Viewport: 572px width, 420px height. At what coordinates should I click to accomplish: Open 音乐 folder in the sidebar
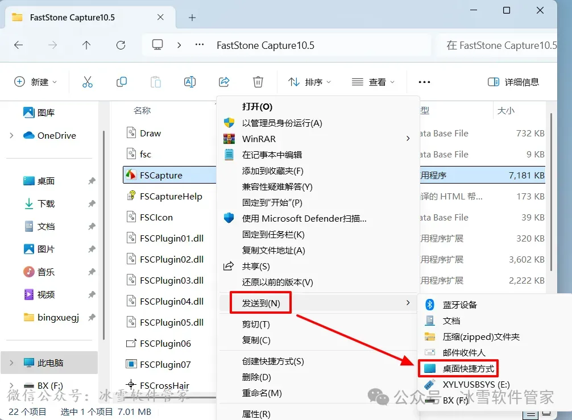click(39, 272)
